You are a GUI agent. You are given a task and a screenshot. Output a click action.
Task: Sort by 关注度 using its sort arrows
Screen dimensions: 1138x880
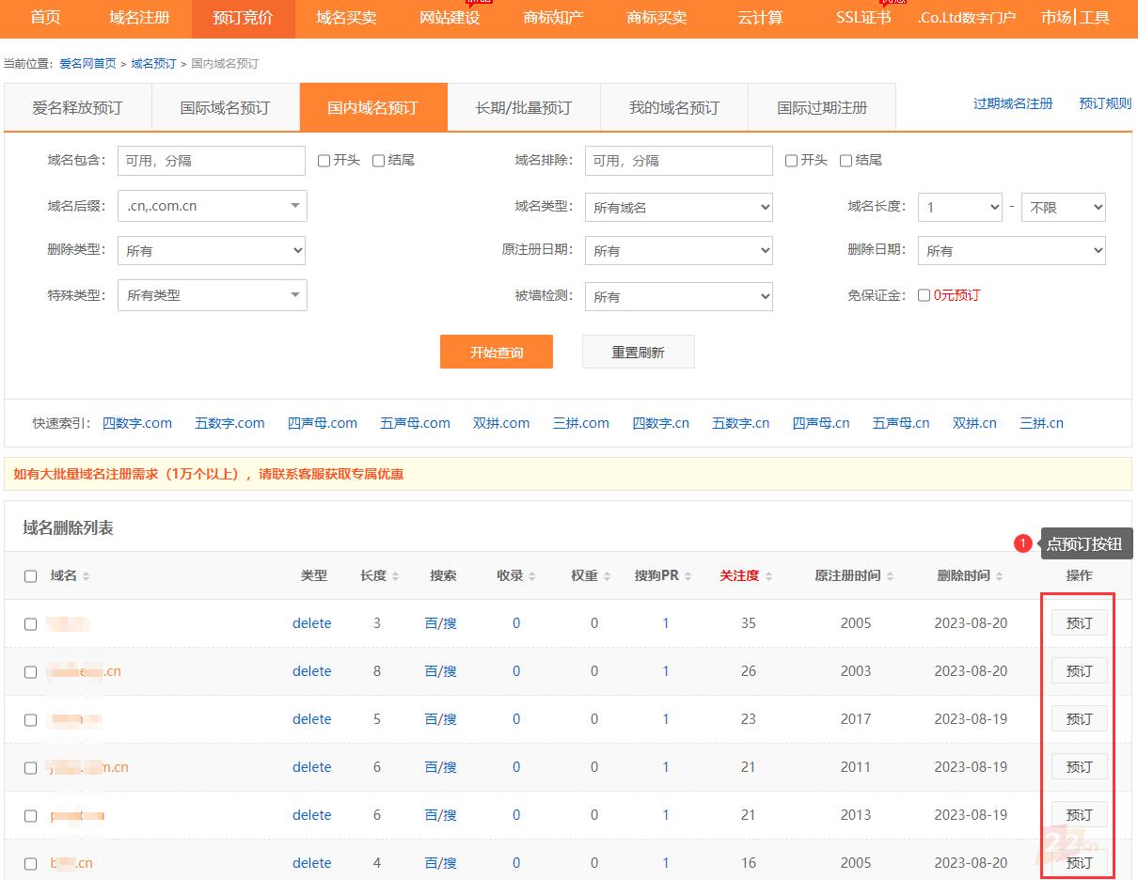pos(768,576)
